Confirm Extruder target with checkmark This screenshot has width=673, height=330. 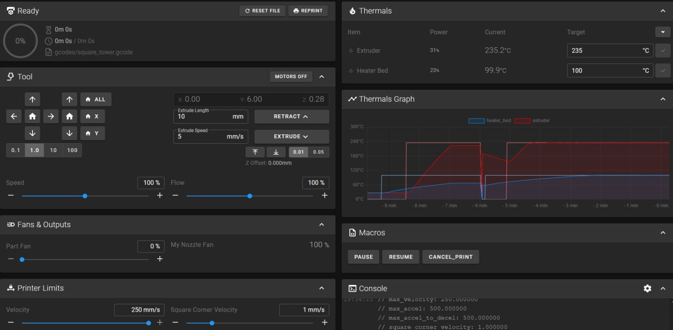(x=663, y=50)
